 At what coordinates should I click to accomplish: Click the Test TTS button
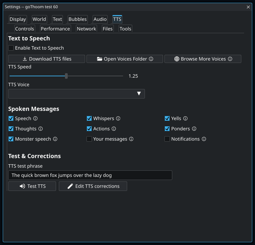(x=32, y=186)
